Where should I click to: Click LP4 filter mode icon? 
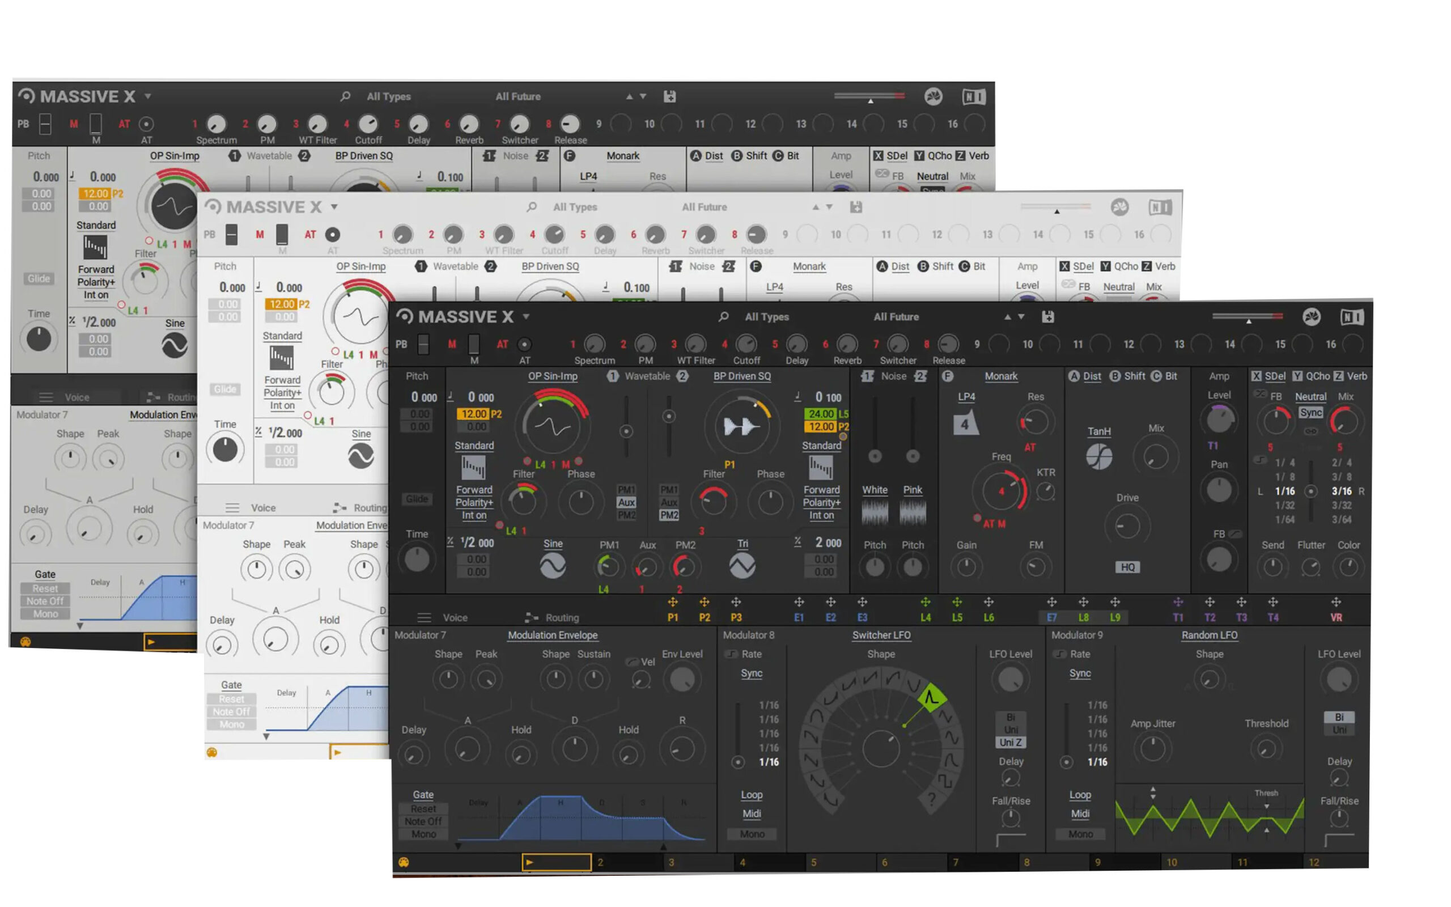click(965, 423)
